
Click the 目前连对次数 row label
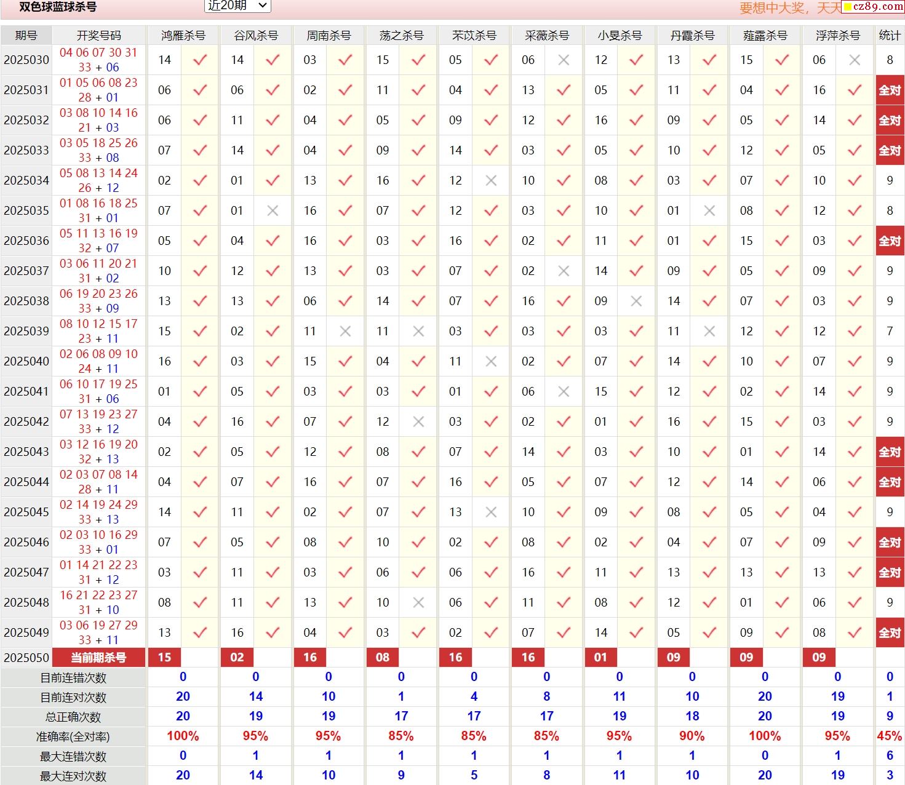point(74,698)
